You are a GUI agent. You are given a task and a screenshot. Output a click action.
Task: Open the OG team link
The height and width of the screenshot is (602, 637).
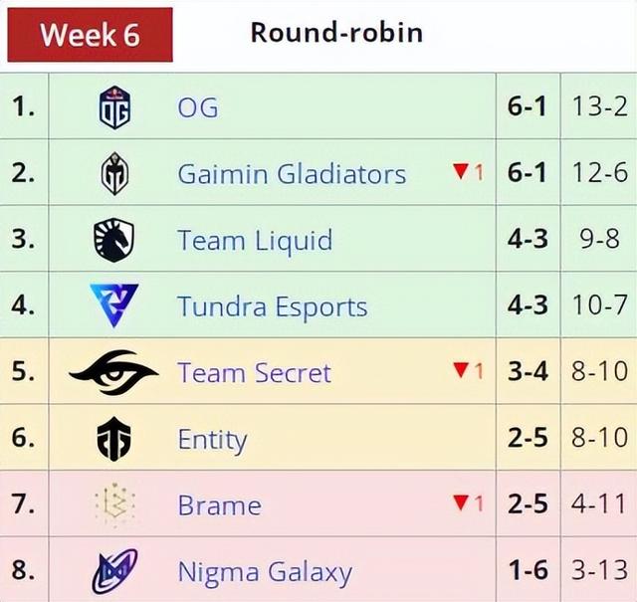tap(198, 107)
